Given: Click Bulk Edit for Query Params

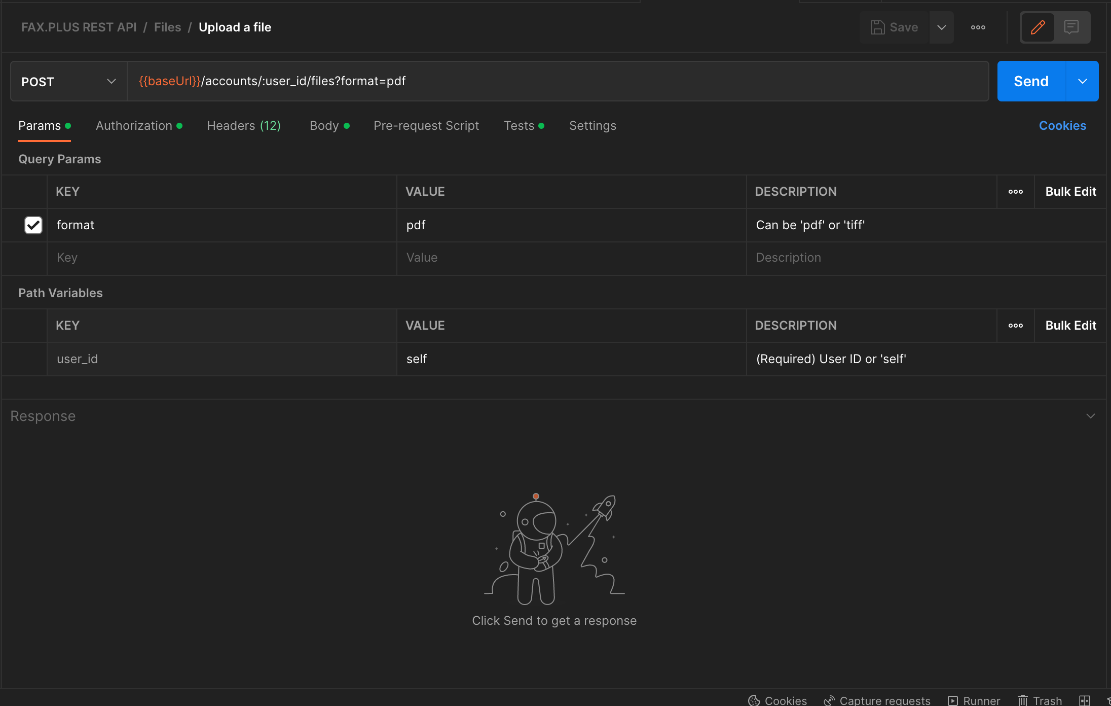Looking at the screenshot, I should pyautogui.click(x=1070, y=192).
